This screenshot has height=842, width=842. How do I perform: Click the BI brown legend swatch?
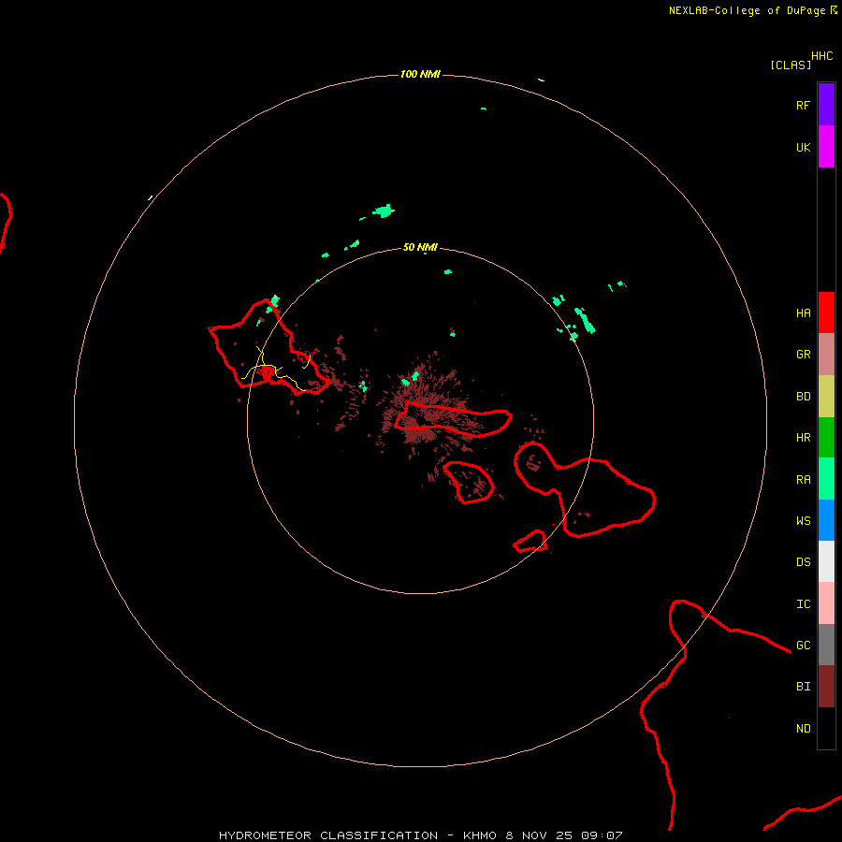coord(826,687)
